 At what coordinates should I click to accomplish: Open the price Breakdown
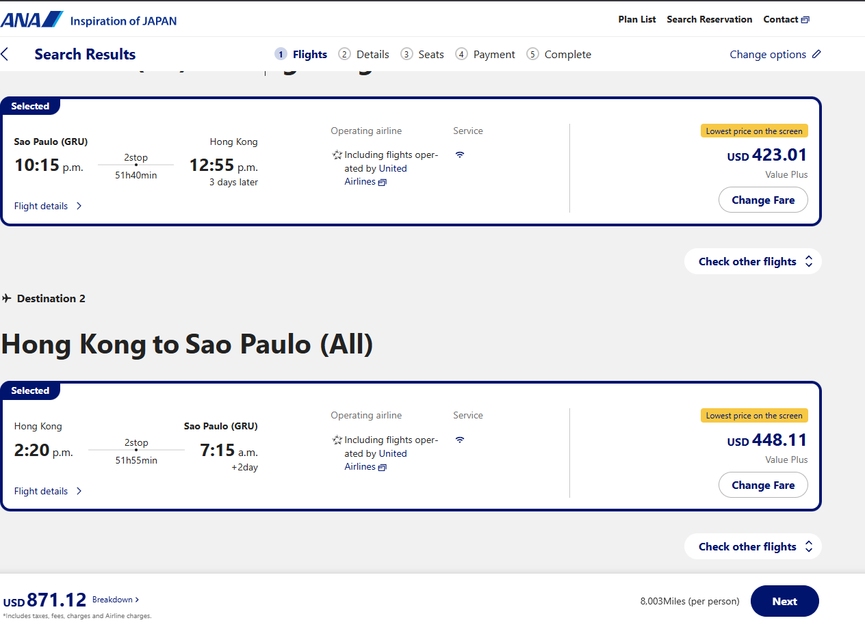pos(116,600)
